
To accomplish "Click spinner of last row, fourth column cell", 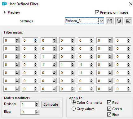I will pyautogui.click(x=73, y=89).
